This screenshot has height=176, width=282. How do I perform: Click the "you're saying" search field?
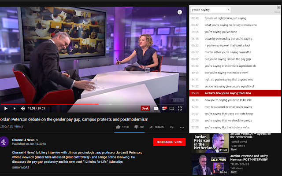(208, 10)
